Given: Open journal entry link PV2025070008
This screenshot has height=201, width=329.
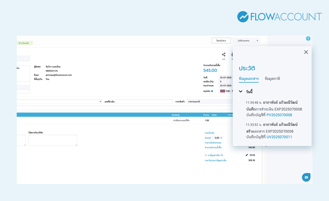Looking at the screenshot, I should click(279, 115).
